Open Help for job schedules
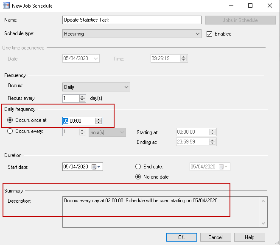 pos(249,237)
